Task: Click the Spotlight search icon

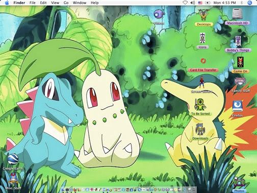Action: point(249,3)
